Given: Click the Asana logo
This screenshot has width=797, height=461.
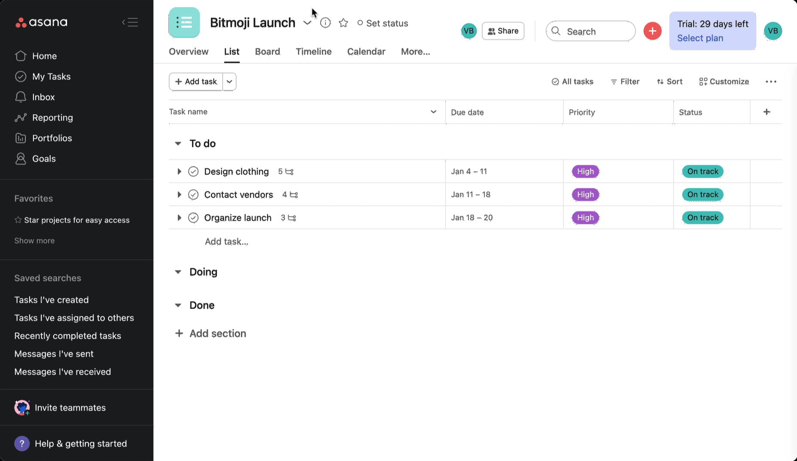Looking at the screenshot, I should [x=41, y=22].
